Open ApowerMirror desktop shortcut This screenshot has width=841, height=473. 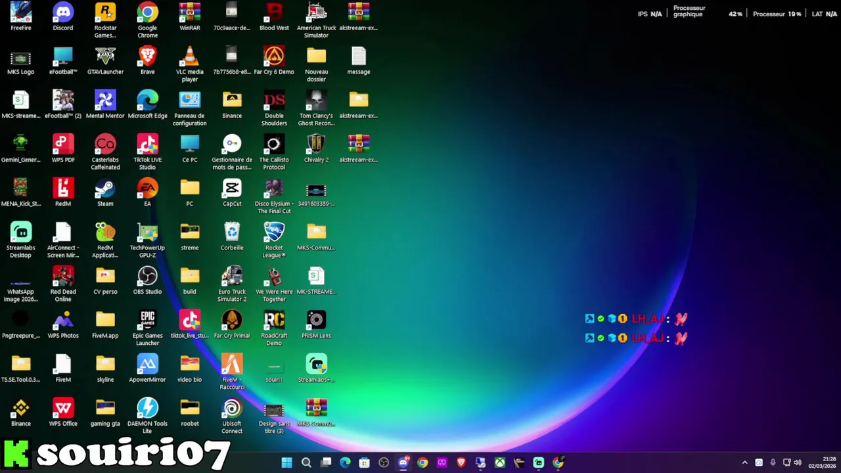coord(147,369)
